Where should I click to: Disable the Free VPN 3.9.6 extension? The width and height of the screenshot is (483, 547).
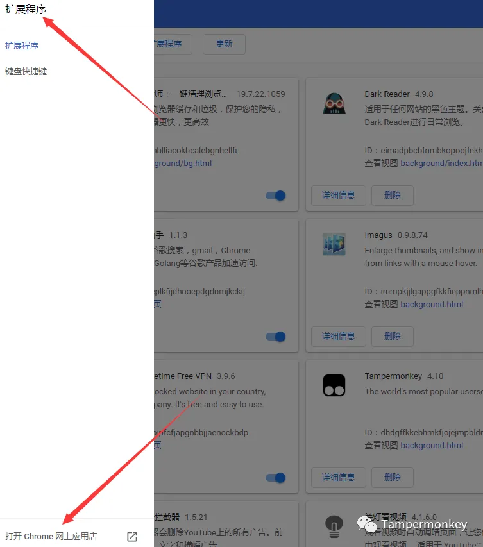coord(276,478)
